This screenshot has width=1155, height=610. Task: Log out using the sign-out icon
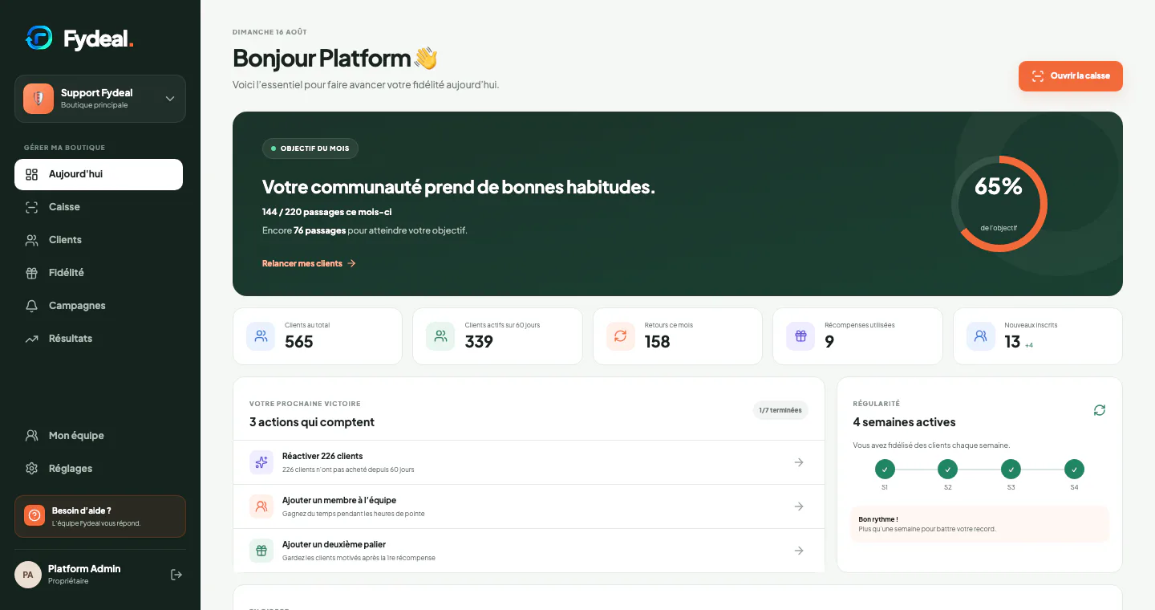pos(176,575)
